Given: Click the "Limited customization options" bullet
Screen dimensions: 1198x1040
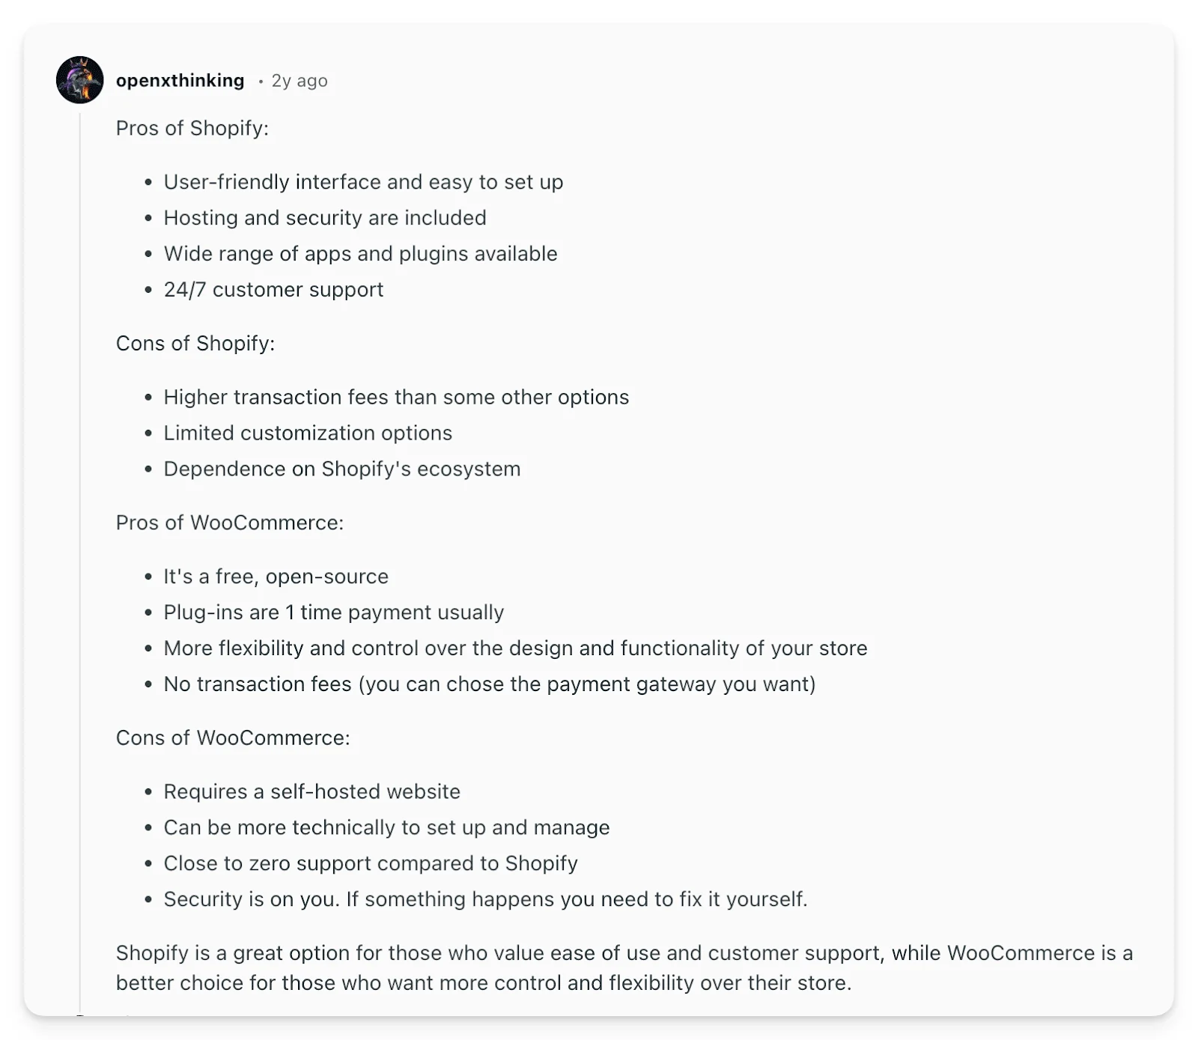Looking at the screenshot, I should pyautogui.click(x=308, y=433).
